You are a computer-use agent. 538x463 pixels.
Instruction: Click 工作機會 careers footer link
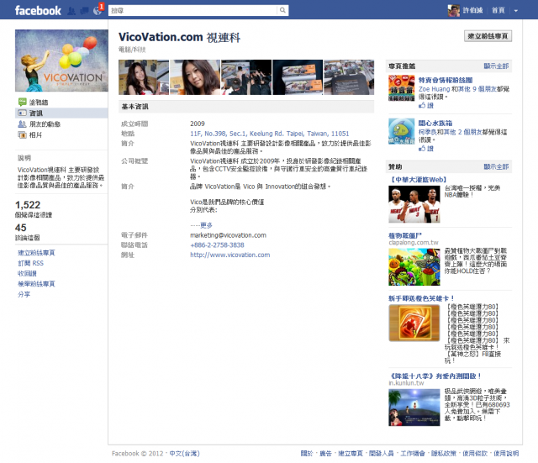pyautogui.click(x=413, y=454)
